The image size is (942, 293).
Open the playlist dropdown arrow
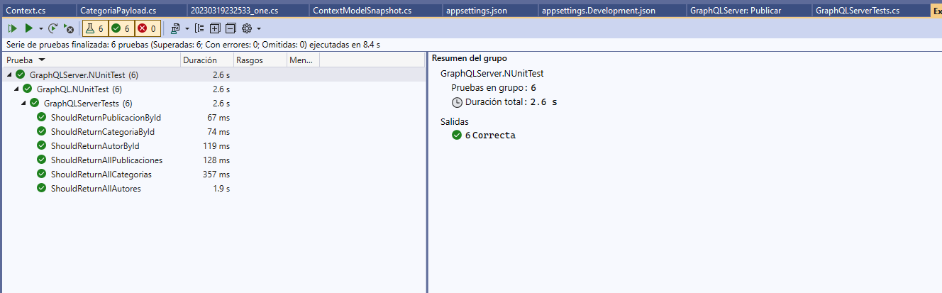(187, 28)
